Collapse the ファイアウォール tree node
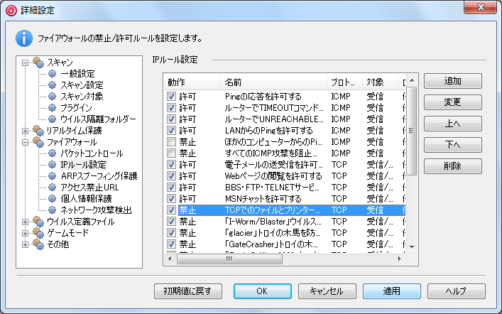The image size is (502, 314). tap(26, 141)
